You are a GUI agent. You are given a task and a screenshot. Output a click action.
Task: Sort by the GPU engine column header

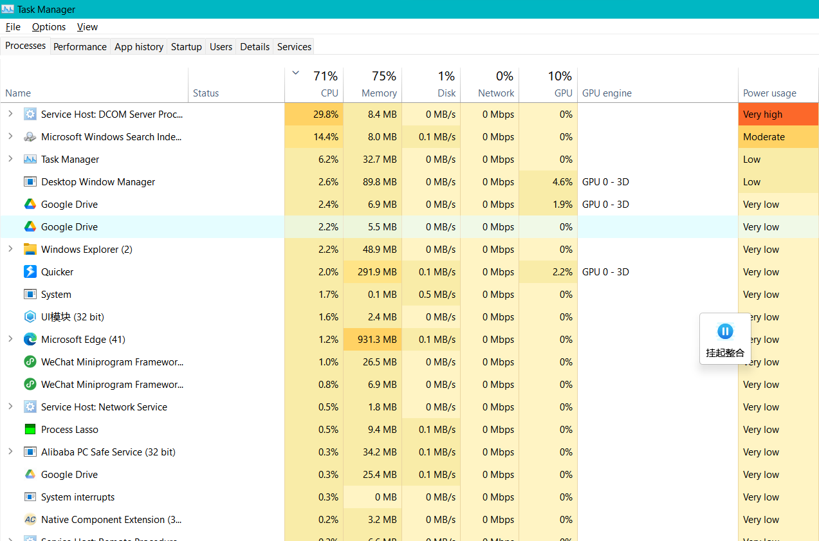pos(658,85)
